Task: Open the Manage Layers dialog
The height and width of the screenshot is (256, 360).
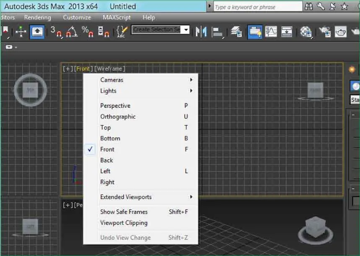Action: click(236, 32)
